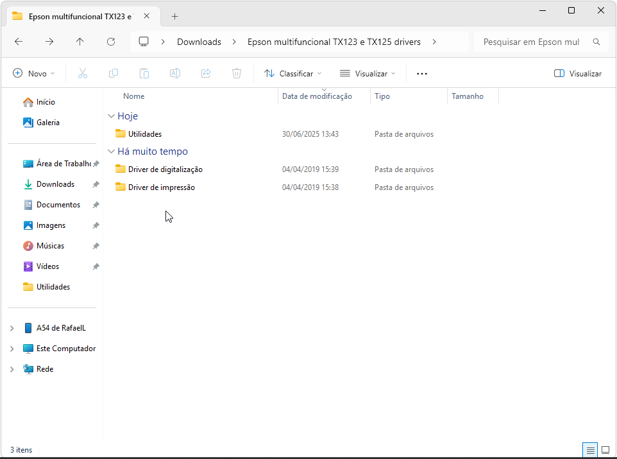Viewport: 617px width, 459px height.
Task: Click the Delete trash icon
Action: pyautogui.click(x=237, y=73)
